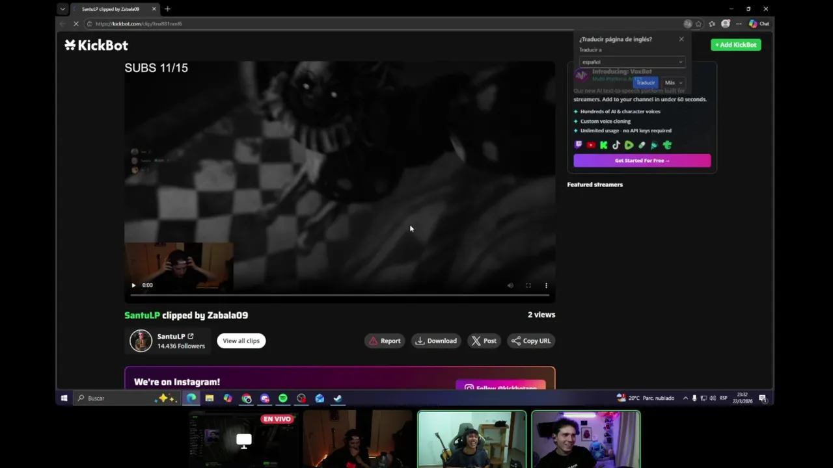
Task: Open the ESP language indicator
Action: point(724,398)
